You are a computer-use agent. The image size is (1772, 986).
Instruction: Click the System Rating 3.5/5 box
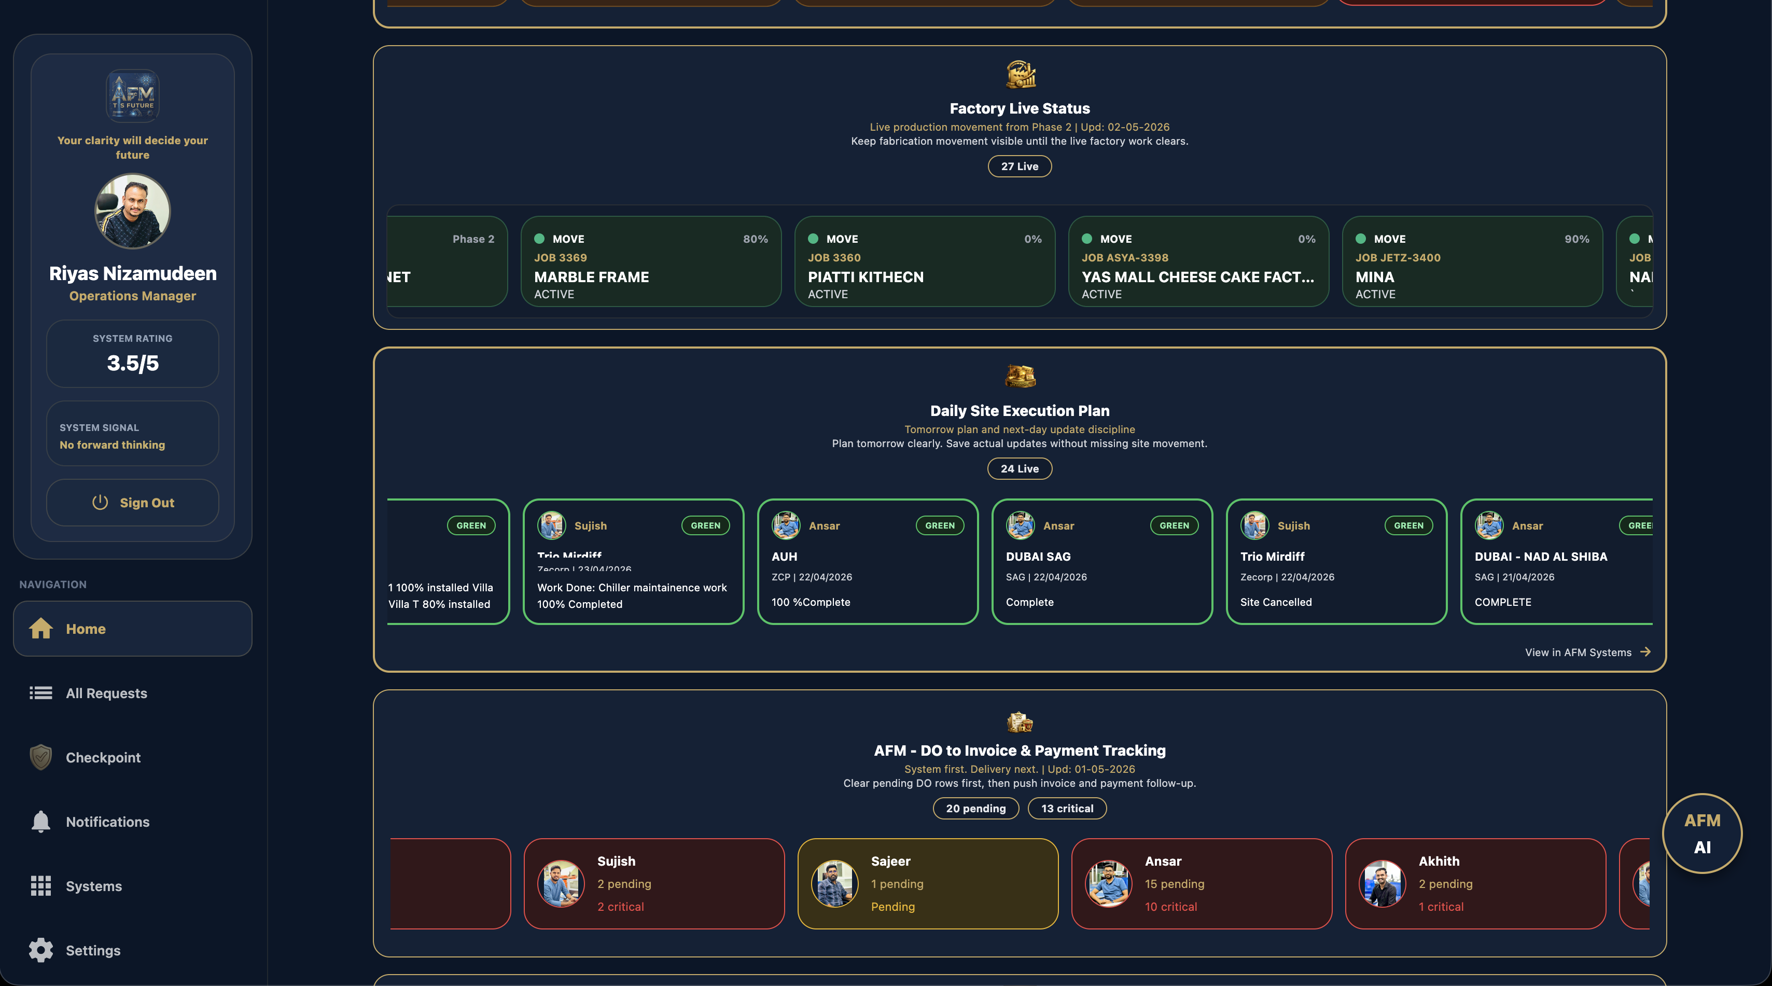133,354
